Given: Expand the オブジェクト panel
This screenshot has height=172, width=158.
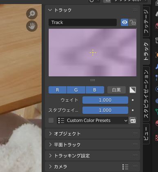Looking at the screenshot, I should [x=50, y=134].
